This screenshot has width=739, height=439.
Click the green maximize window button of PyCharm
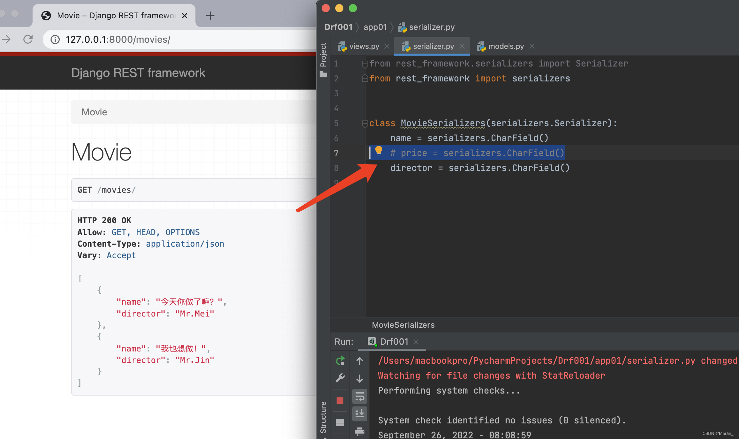tap(353, 8)
